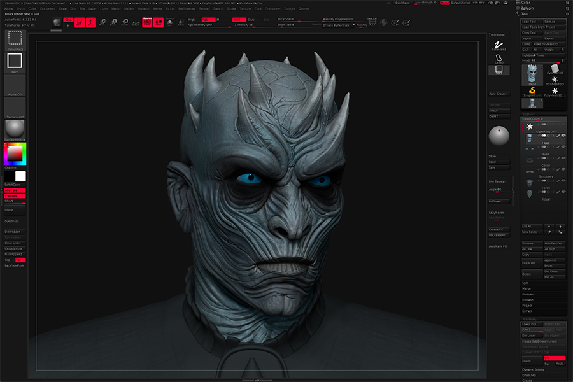Toggle the Zadd button
The height and width of the screenshot is (382, 573).
pyautogui.click(x=239, y=20)
